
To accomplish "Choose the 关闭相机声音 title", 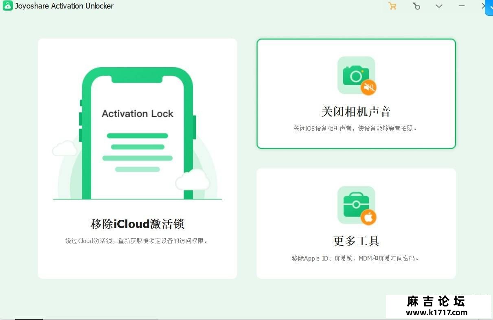I will pos(356,112).
